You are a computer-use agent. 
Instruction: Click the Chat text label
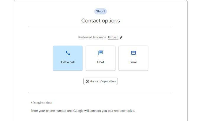(x=101, y=62)
